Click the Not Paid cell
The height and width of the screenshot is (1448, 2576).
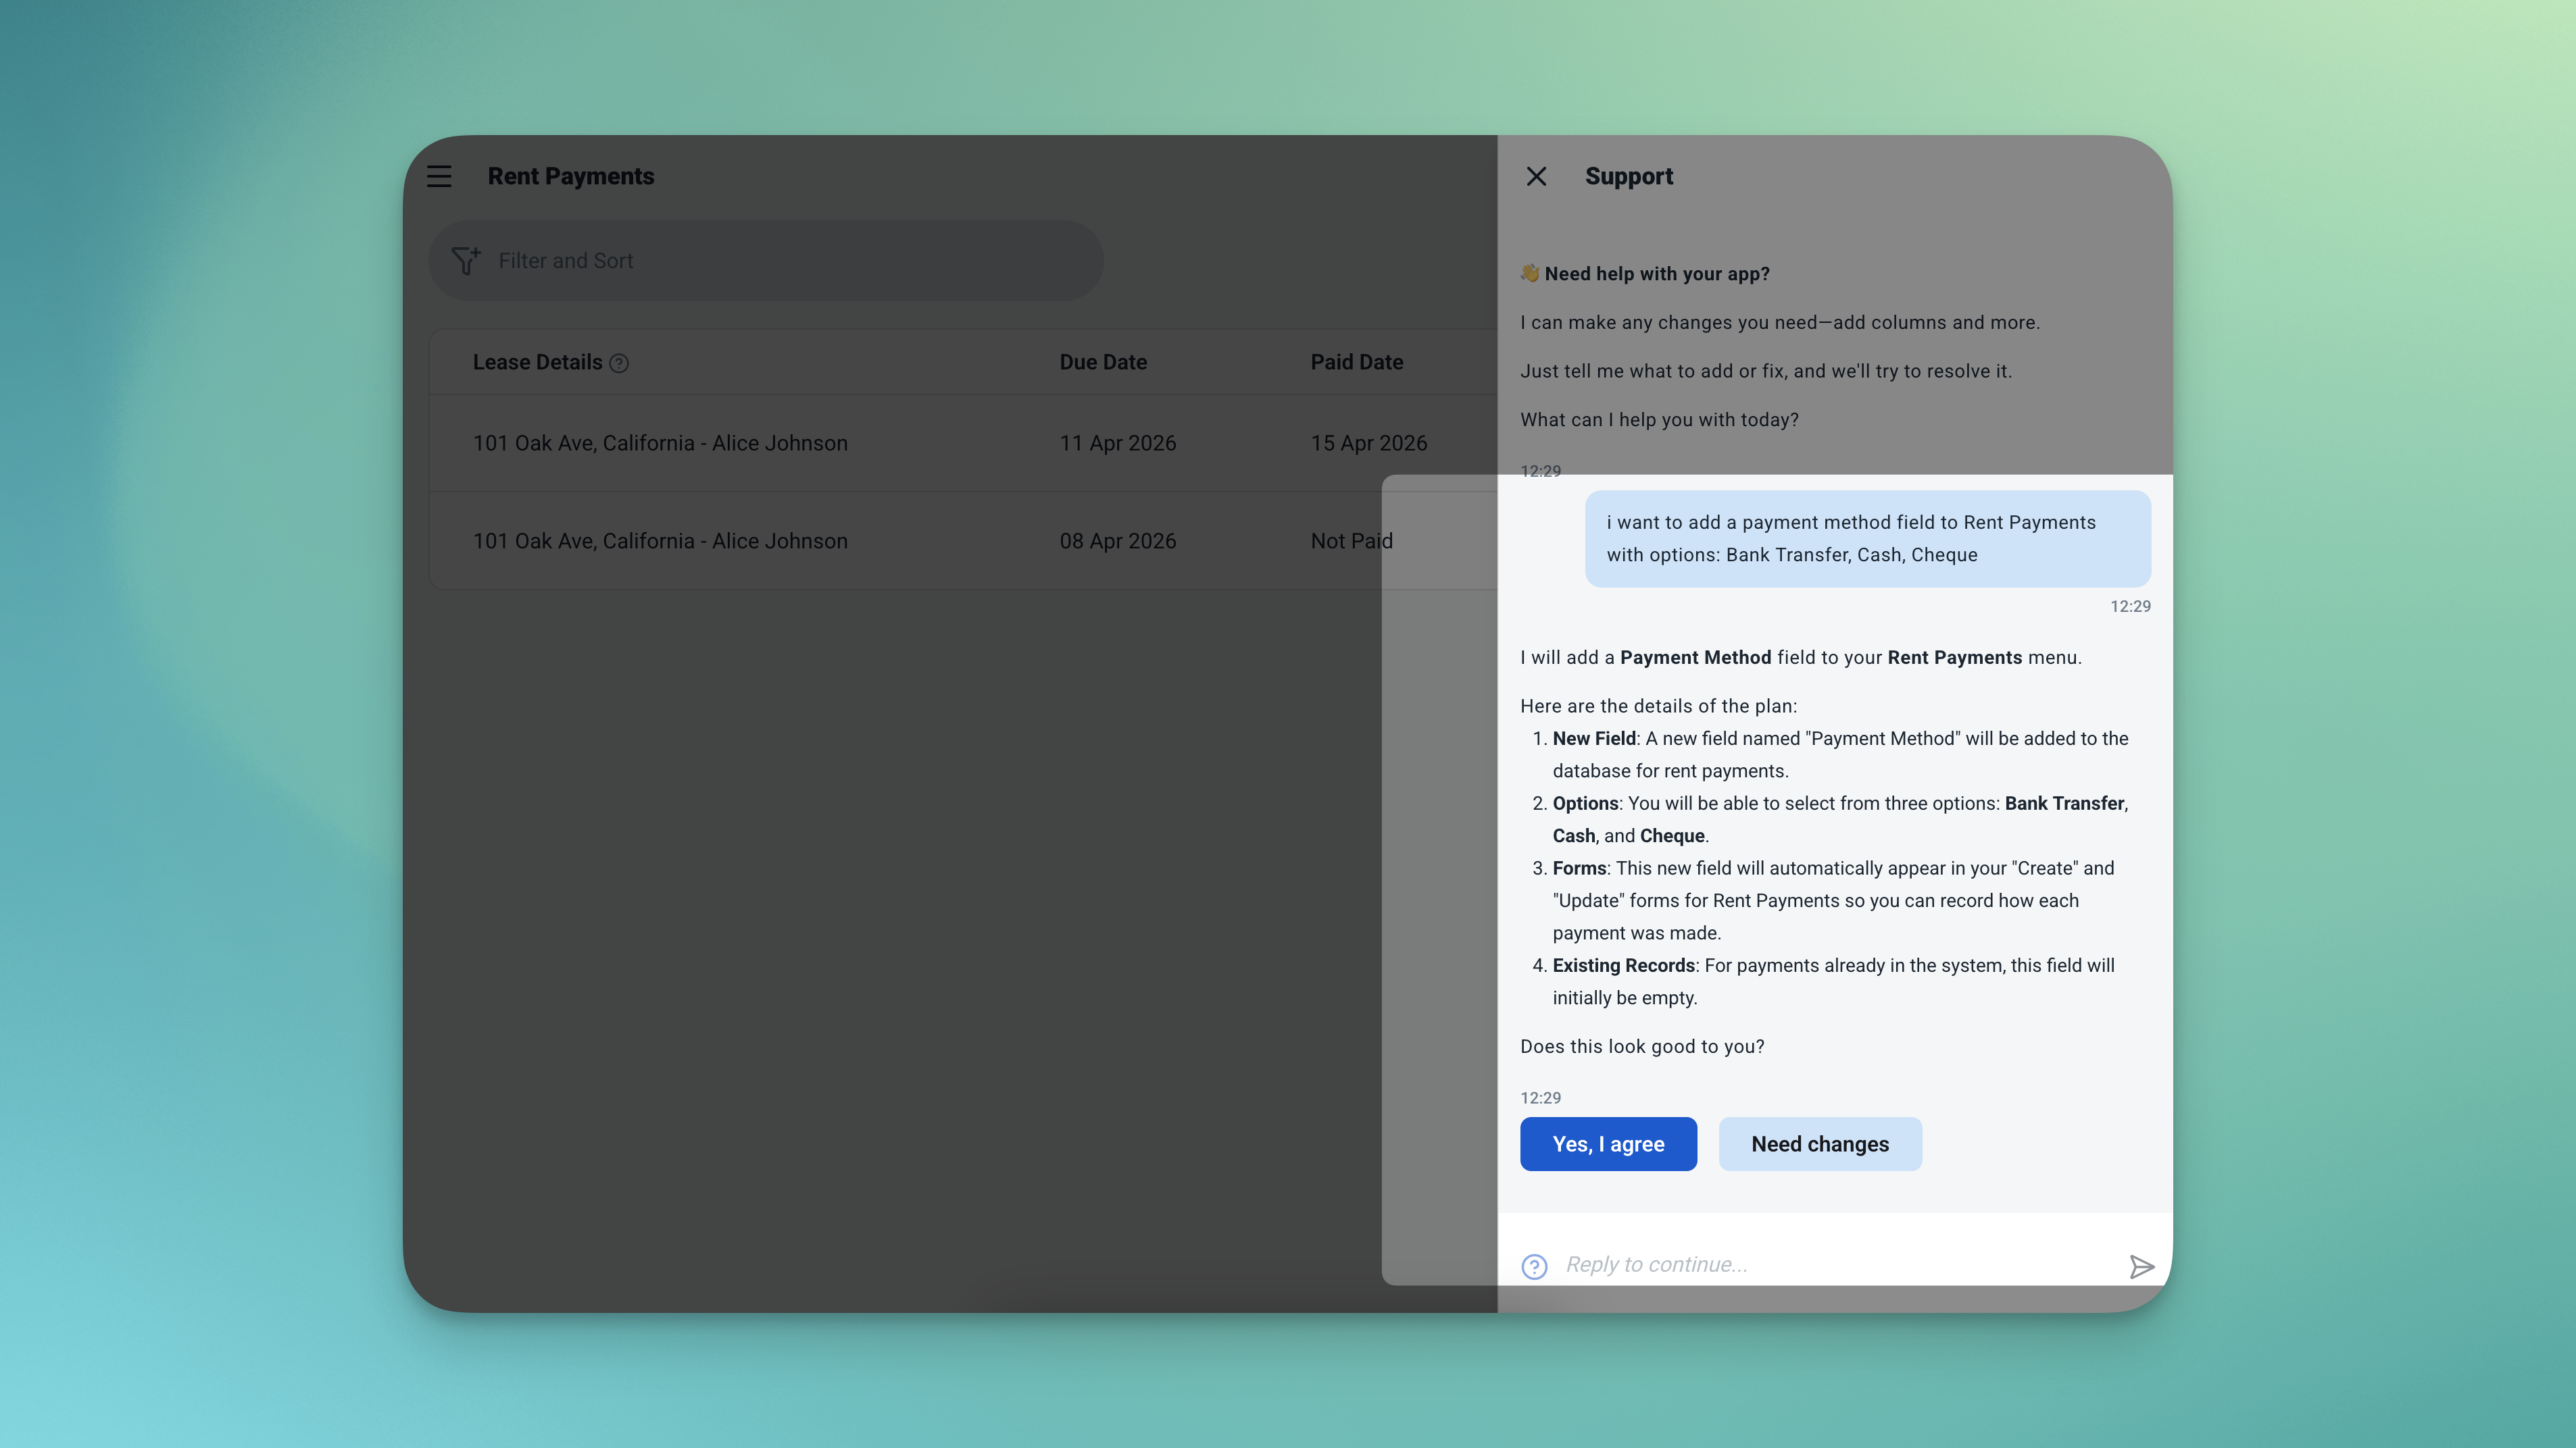1351,542
